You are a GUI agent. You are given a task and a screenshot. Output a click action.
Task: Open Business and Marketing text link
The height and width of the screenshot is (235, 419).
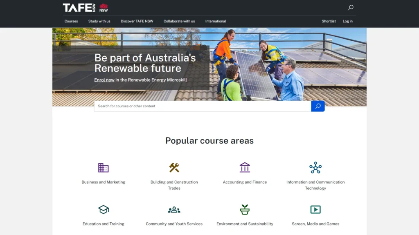(104, 182)
